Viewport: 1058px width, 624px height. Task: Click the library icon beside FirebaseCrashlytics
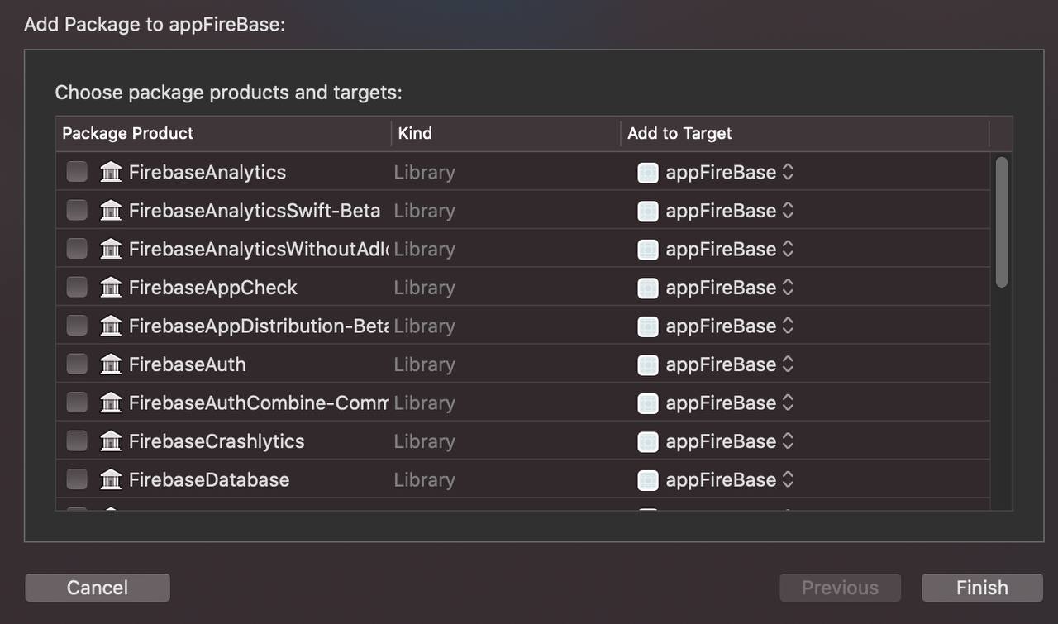coord(111,441)
